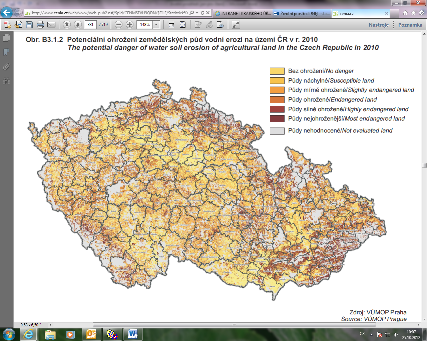
Task: Click the vertical scrollbar thumb
Action: (424, 166)
